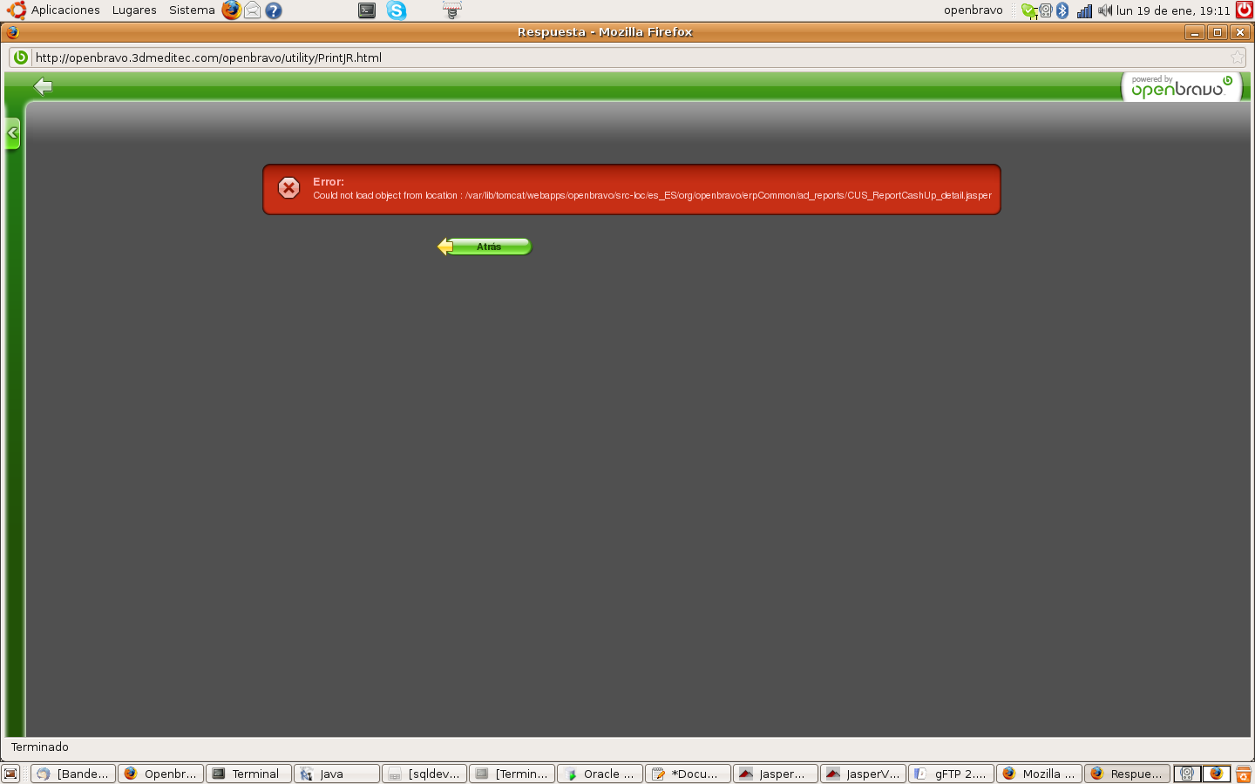Switch to the [sqldev... taskbar window

click(x=424, y=774)
